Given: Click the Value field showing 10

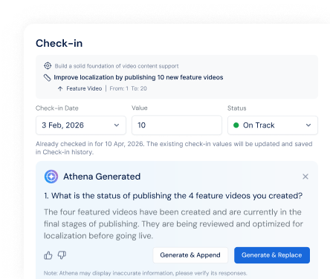Looking at the screenshot, I should click(177, 125).
